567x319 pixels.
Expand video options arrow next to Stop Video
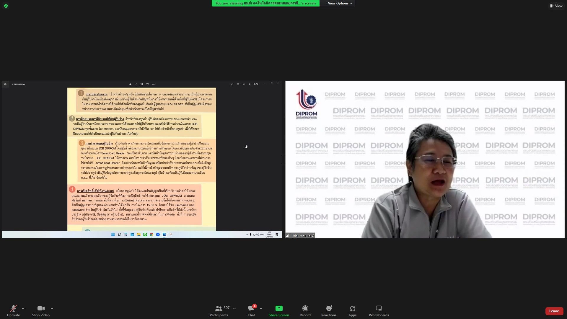(52, 308)
